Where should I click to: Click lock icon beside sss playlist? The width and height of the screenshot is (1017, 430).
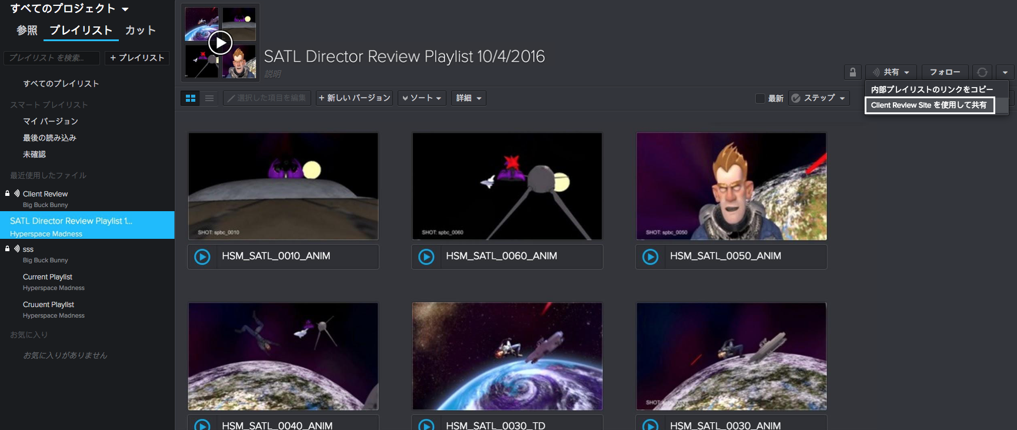click(x=7, y=248)
